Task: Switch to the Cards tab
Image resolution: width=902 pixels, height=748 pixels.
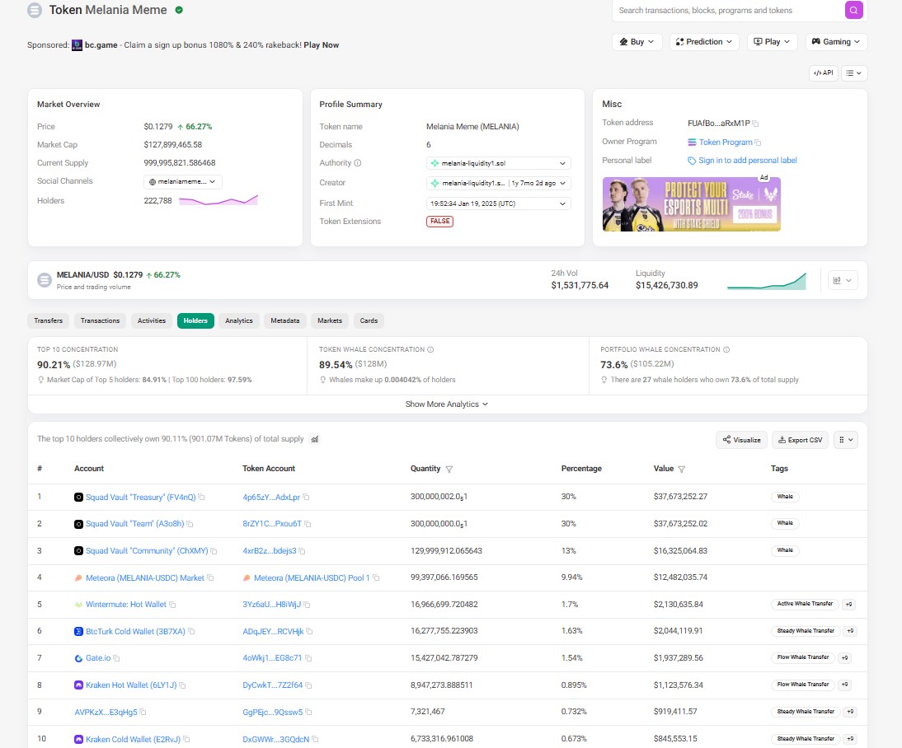Action: pos(369,320)
